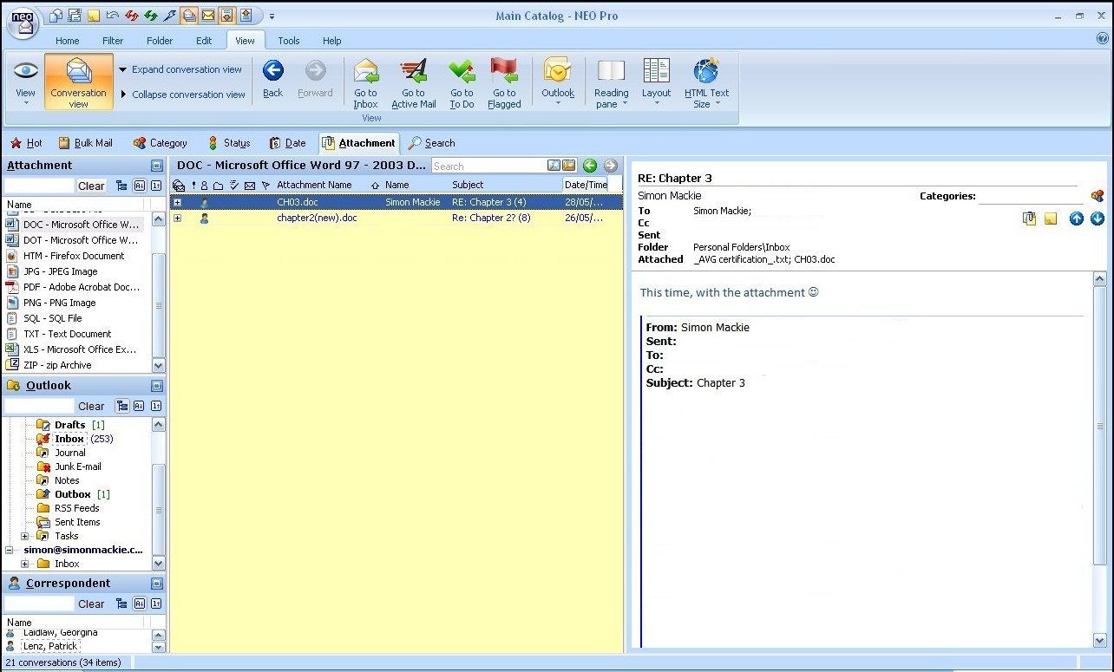The image size is (1114, 672).
Task: Click the green sync arrows quick access icon
Action: (x=150, y=15)
